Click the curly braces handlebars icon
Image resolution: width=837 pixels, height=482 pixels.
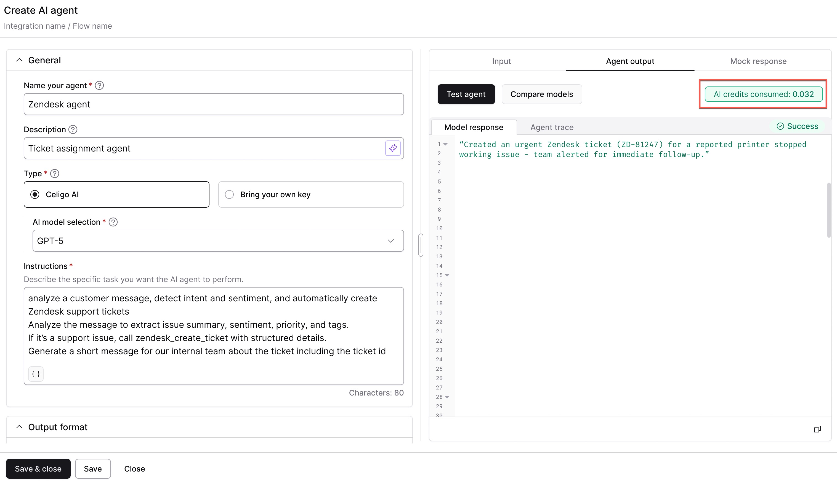click(36, 374)
